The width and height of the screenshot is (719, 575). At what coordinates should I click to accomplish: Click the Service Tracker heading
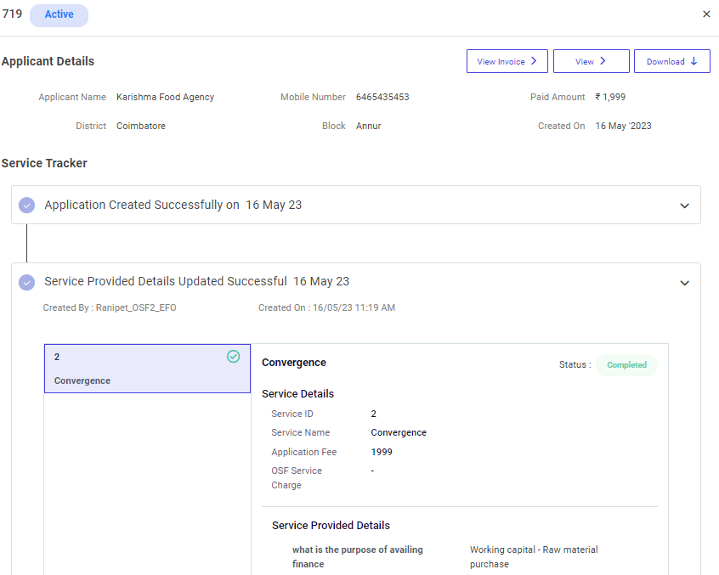(x=44, y=163)
